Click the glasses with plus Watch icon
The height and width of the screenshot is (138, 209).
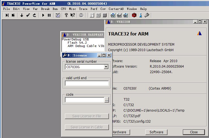113,15
